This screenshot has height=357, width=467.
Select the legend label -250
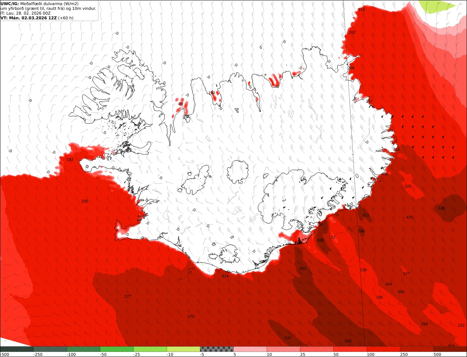click(38, 354)
